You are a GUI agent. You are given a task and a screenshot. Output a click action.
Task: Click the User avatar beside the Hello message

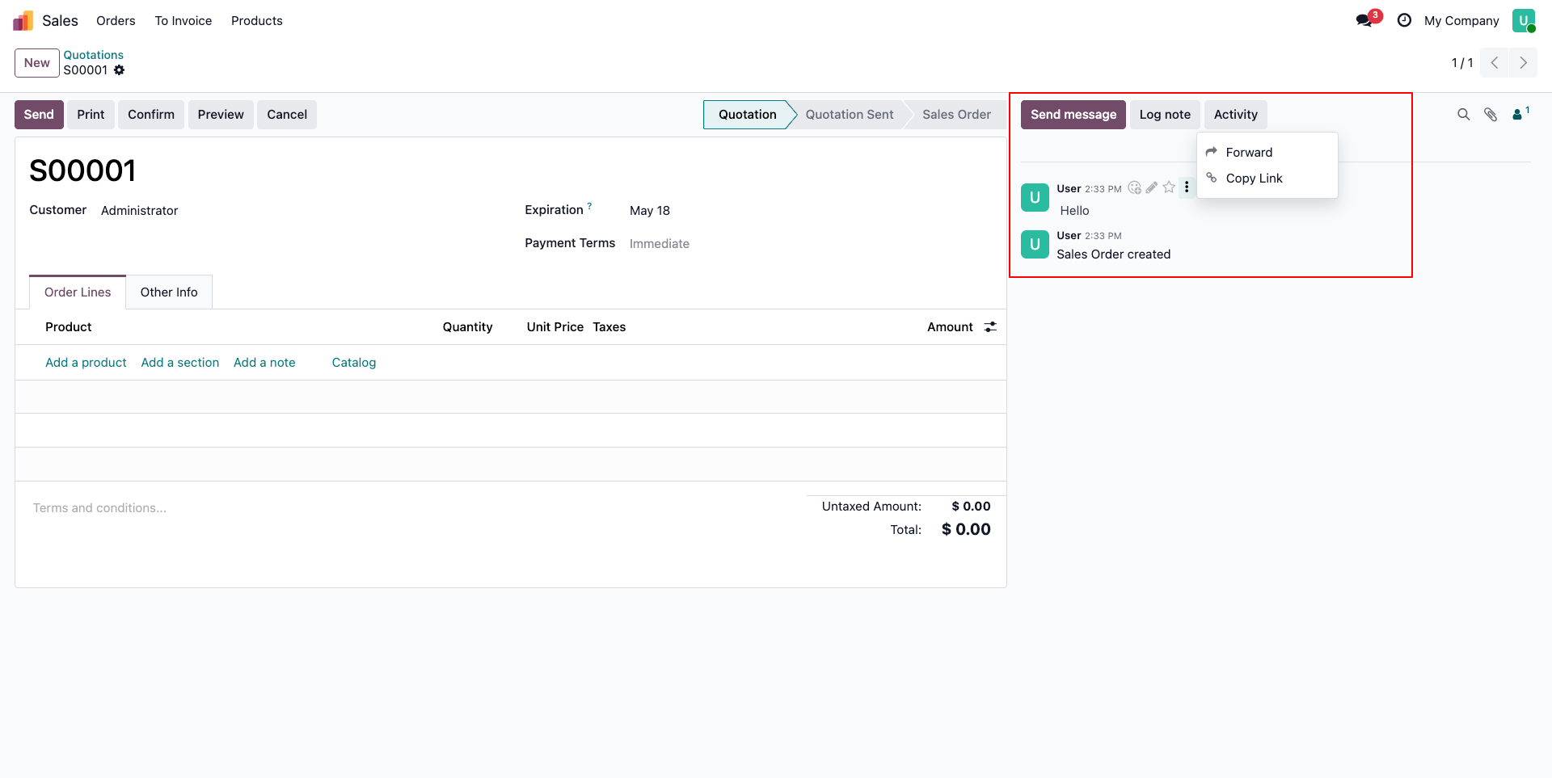point(1035,197)
